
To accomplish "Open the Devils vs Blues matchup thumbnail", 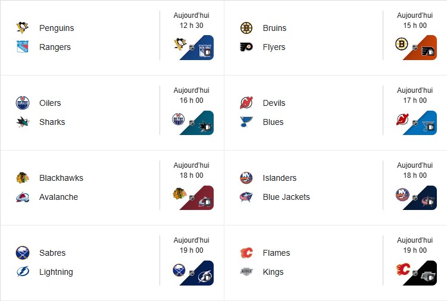I will pyautogui.click(x=415, y=123).
